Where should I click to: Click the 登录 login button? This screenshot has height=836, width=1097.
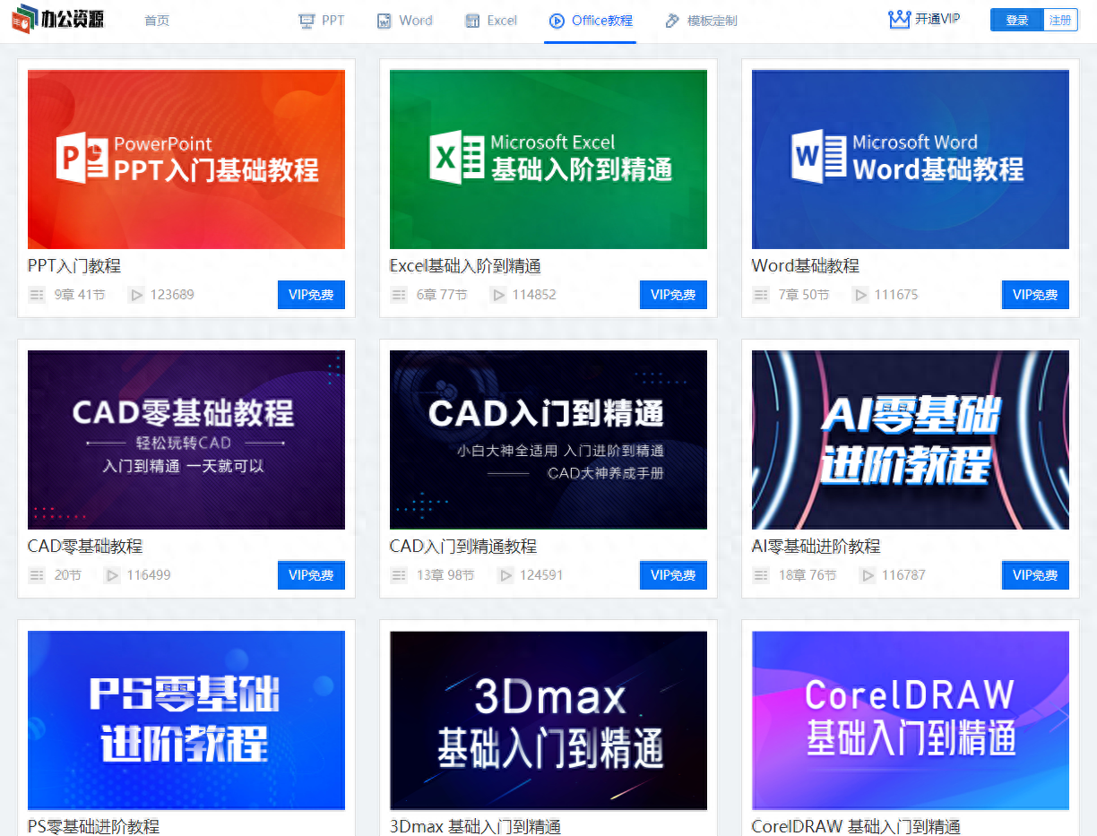click(x=1017, y=20)
